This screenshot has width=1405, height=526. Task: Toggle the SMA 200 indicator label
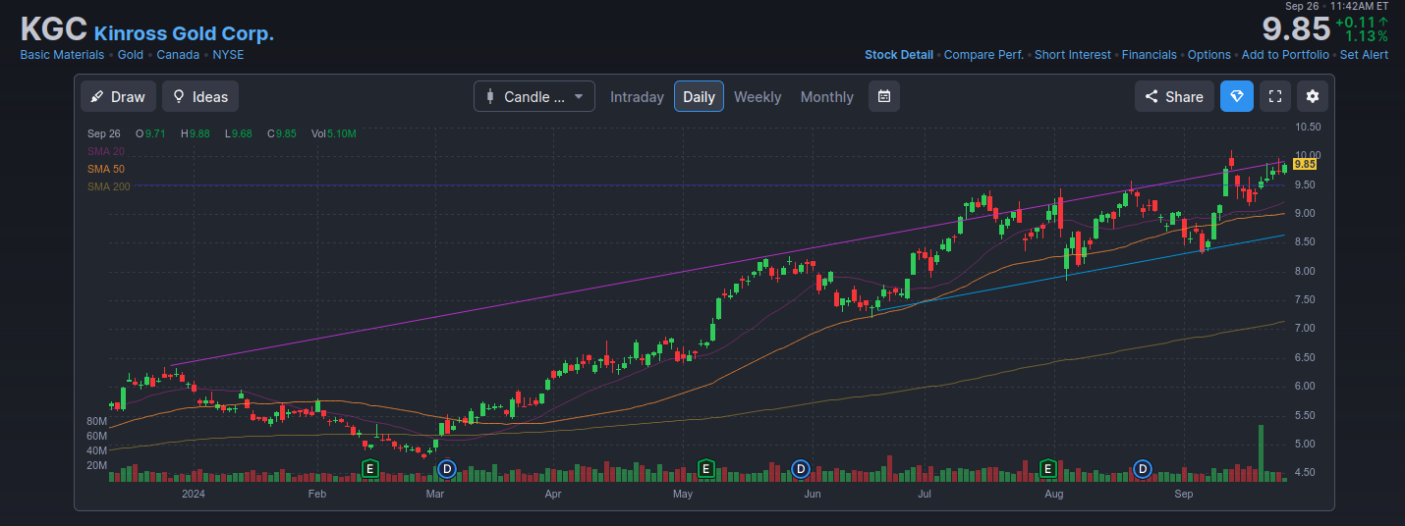(109, 186)
